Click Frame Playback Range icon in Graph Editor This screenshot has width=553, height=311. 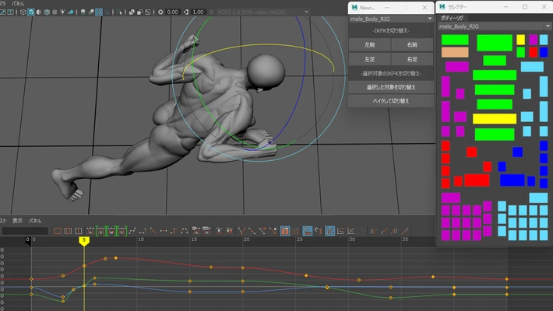[x=68, y=231]
